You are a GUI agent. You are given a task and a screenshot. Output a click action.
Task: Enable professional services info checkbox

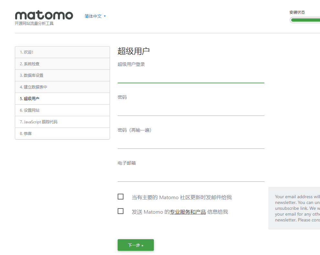tap(121, 211)
